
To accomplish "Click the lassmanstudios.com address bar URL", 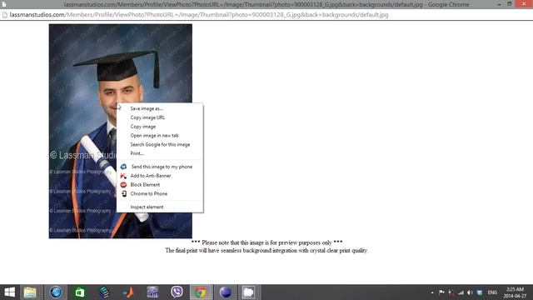I will click(x=199, y=15).
